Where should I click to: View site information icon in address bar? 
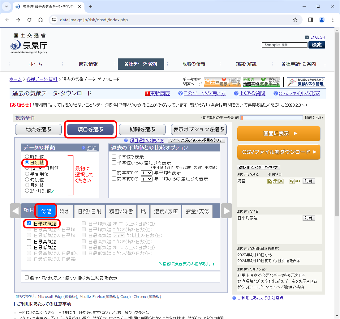54,20
